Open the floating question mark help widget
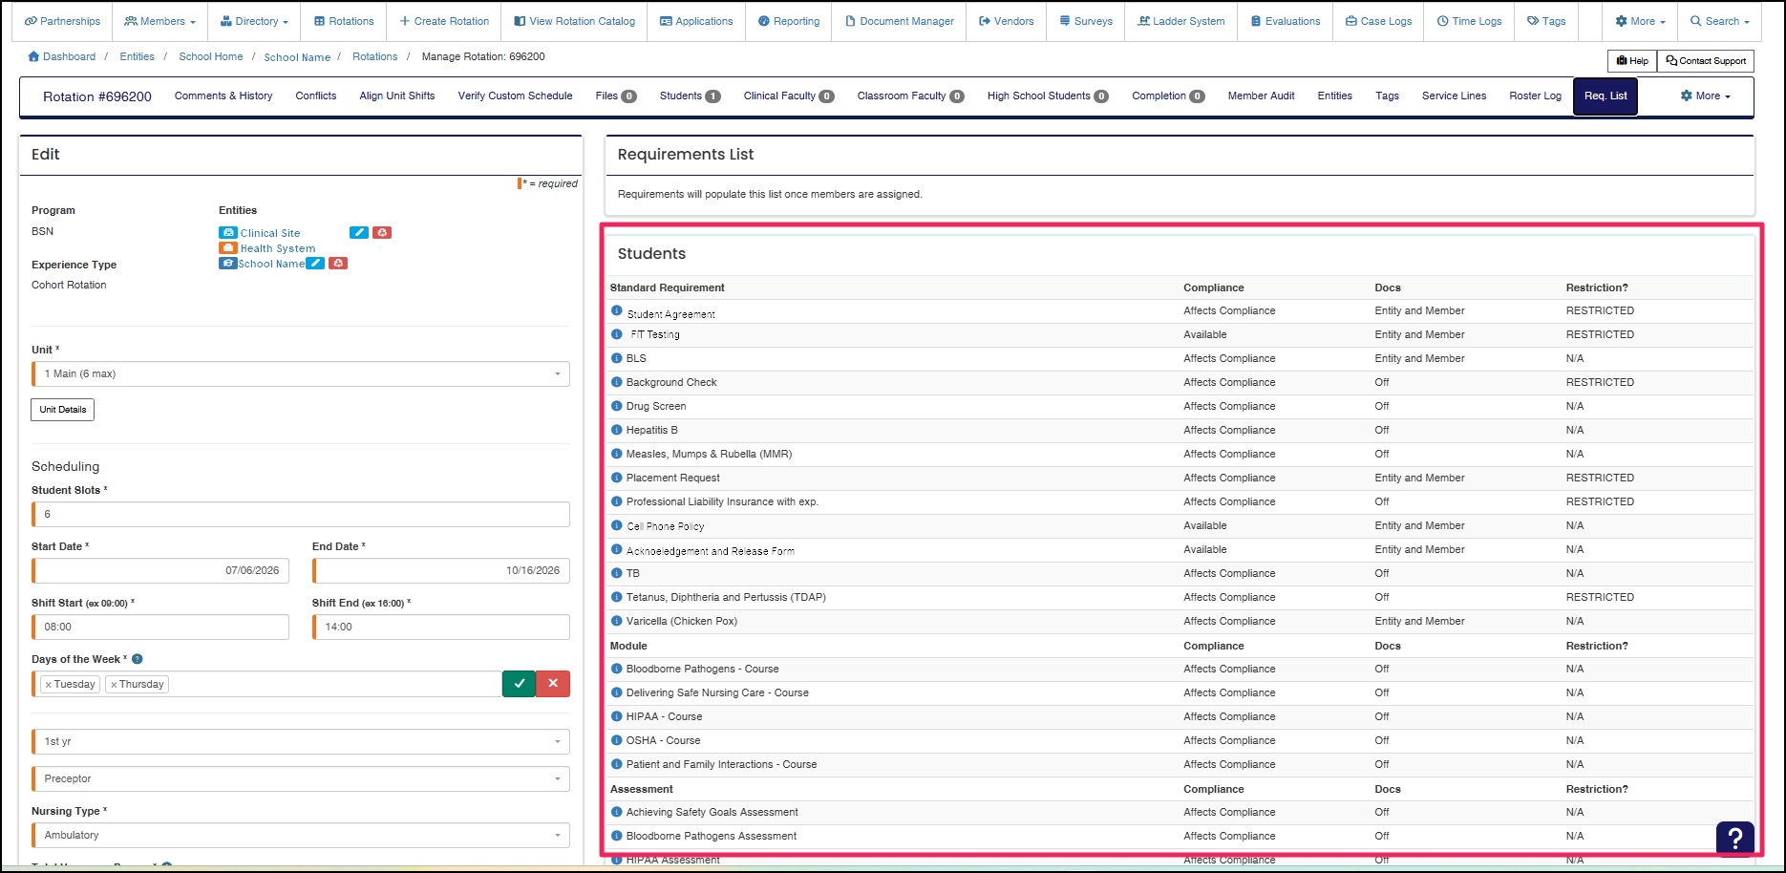Viewport: 1786px width, 873px height. click(x=1735, y=838)
